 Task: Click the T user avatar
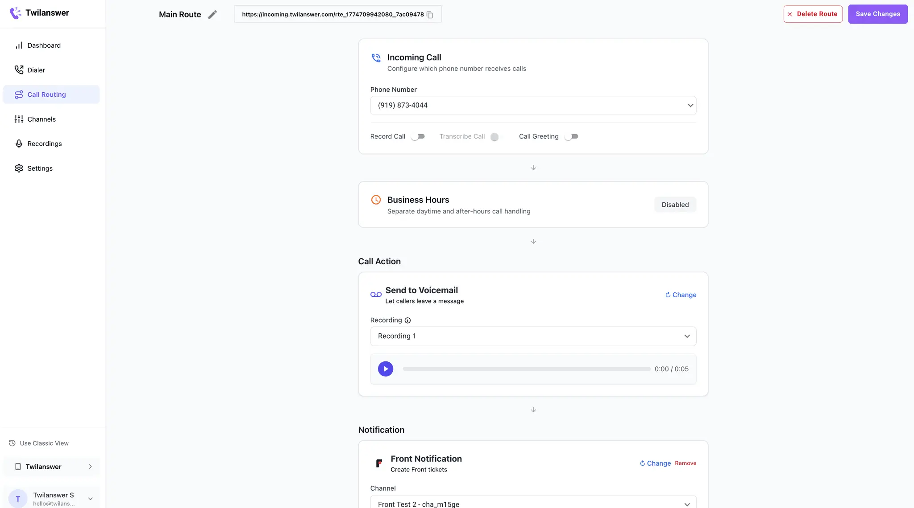(x=18, y=499)
